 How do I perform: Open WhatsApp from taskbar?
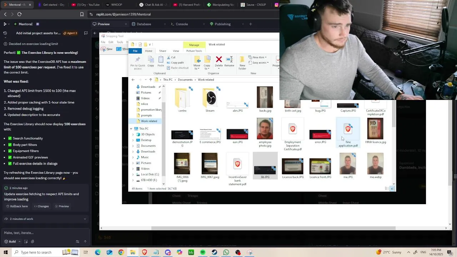(x=226, y=252)
